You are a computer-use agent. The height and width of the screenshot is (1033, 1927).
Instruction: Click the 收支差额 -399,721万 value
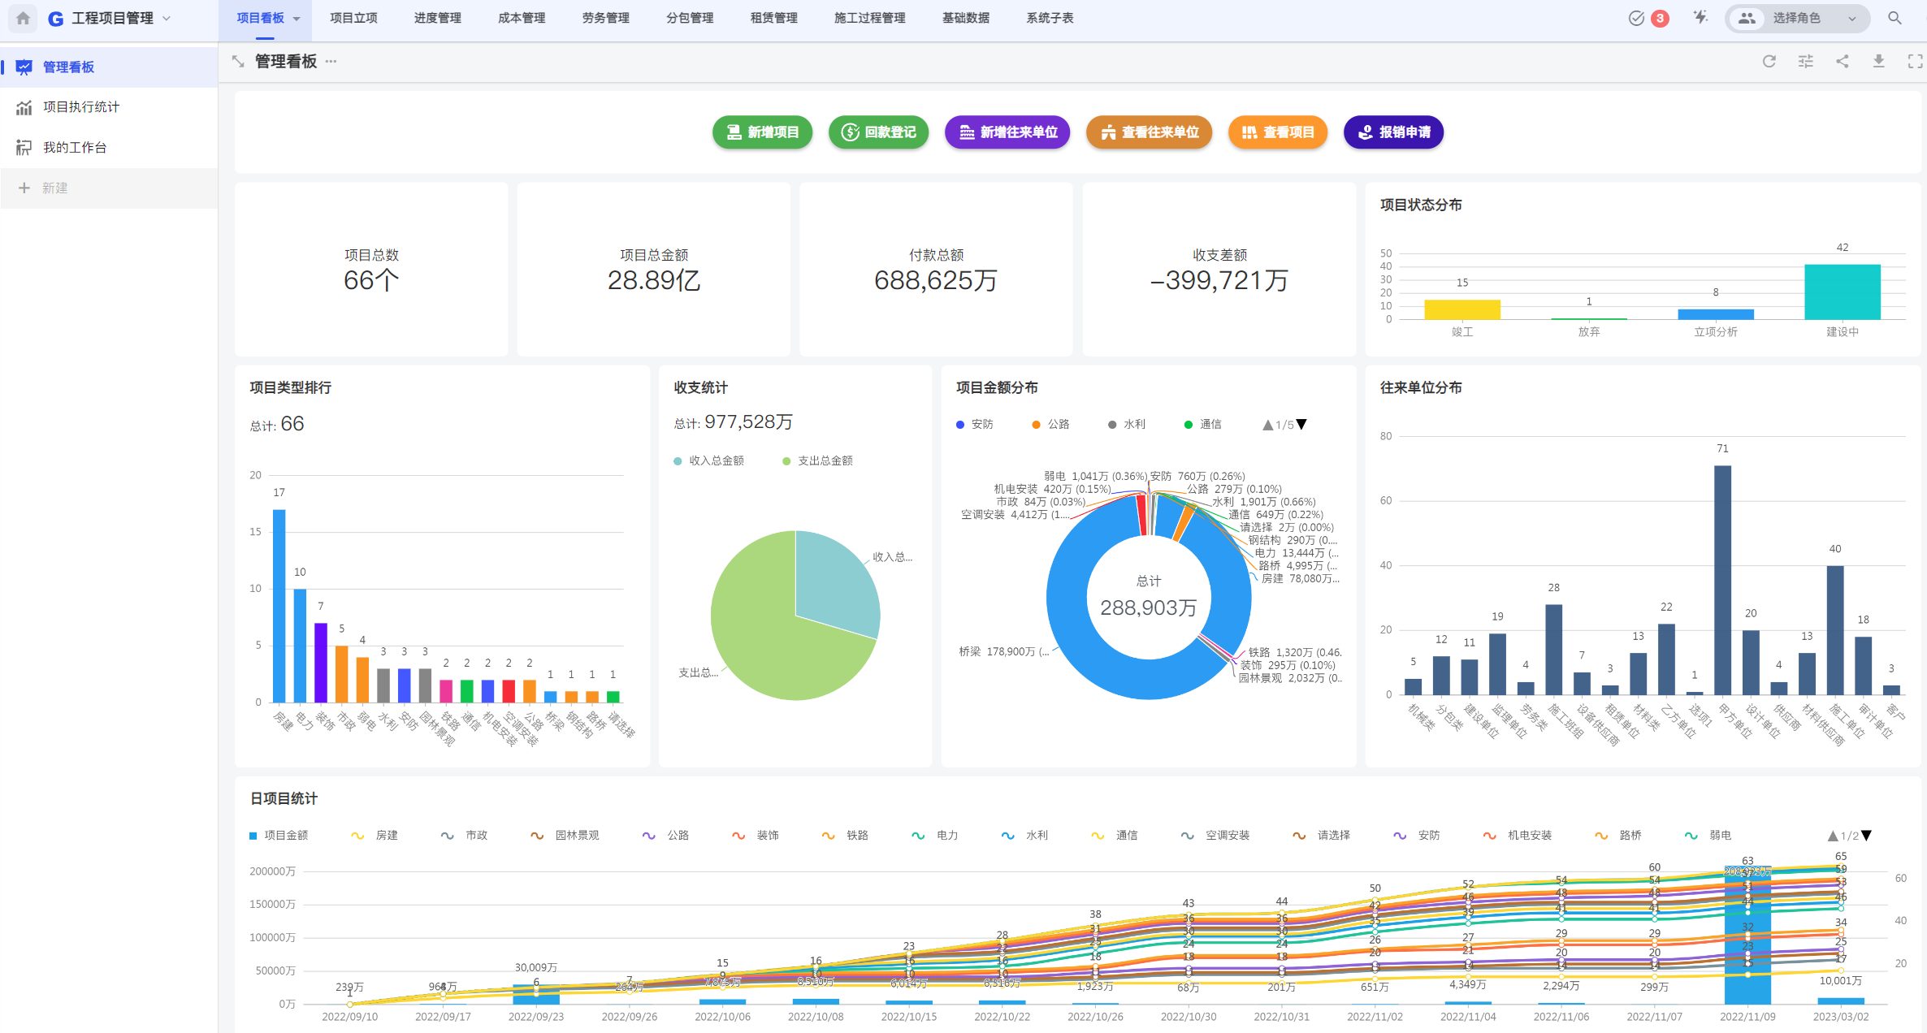point(1219,281)
